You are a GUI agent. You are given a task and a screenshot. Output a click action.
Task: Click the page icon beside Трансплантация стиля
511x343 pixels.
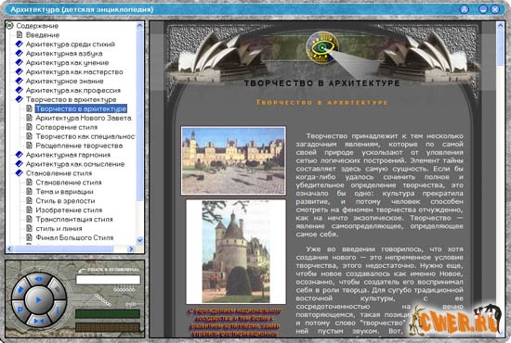point(30,219)
